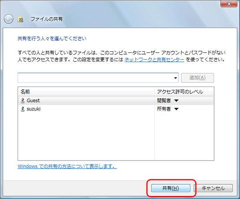Select the Guest row name in list
The image size is (240, 199).
(33, 101)
